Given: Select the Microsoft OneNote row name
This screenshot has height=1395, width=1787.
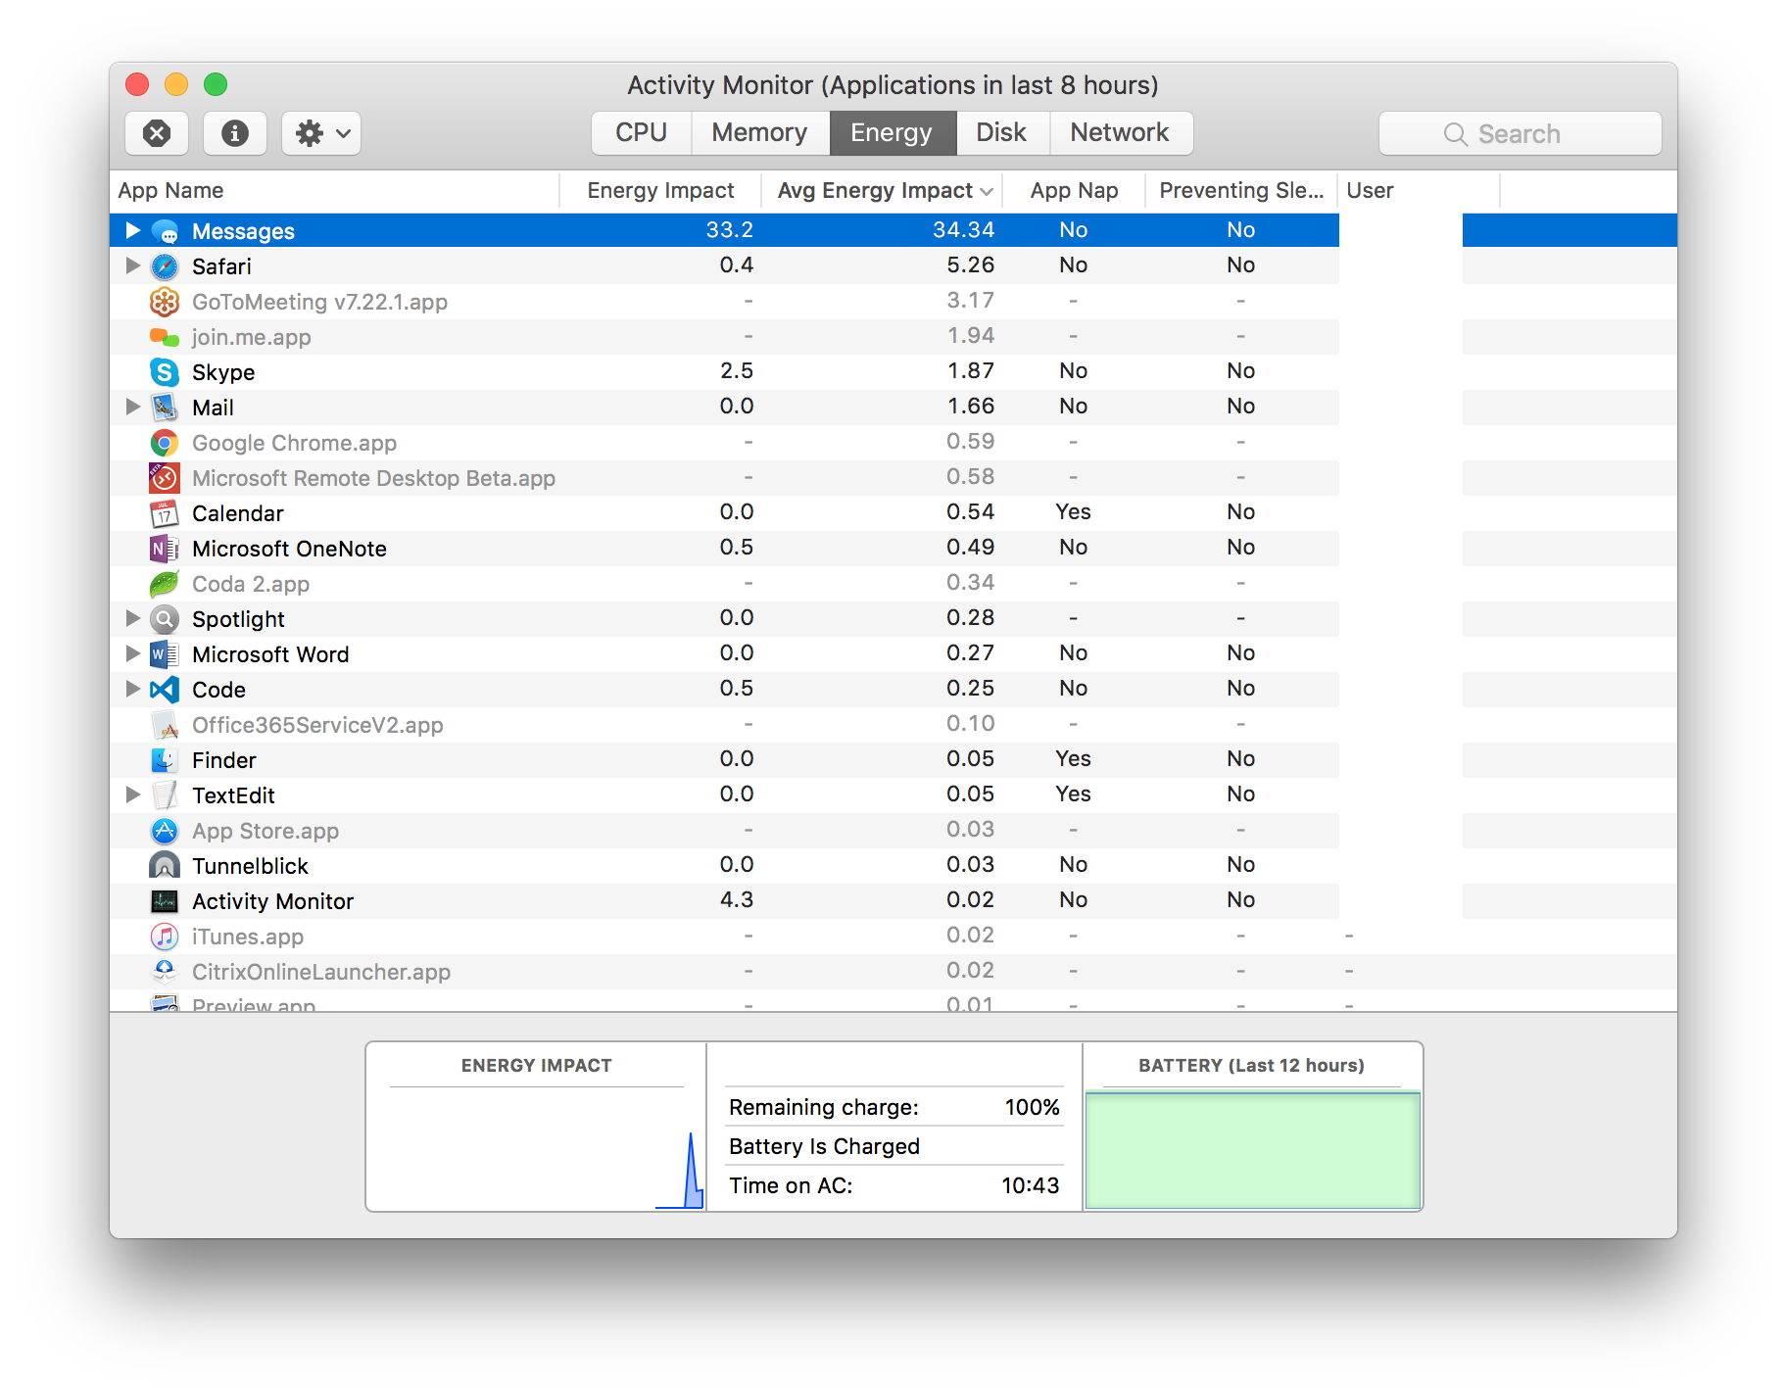Looking at the screenshot, I should pyautogui.click(x=289, y=549).
